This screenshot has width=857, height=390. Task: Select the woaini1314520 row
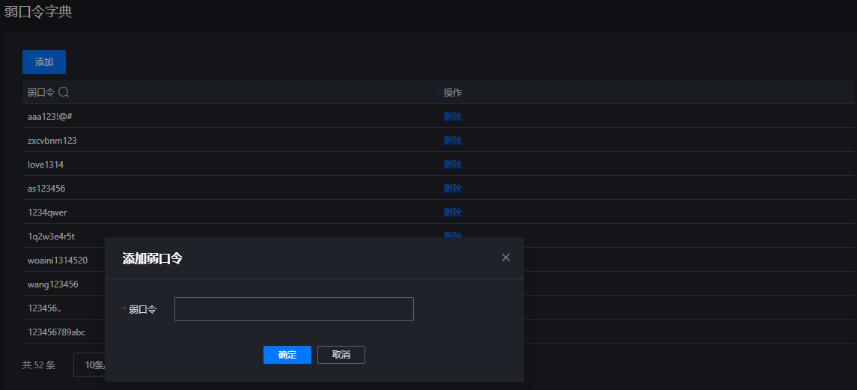[x=64, y=260]
